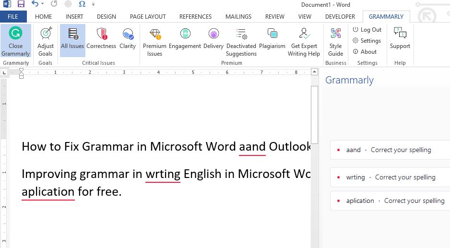
Task: Undo the last action
Action: coord(35,4)
